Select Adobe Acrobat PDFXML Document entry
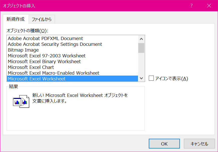 [x=72, y=39]
